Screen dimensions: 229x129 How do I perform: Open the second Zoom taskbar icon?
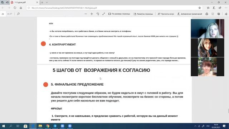pyautogui.click(x=70, y=126)
